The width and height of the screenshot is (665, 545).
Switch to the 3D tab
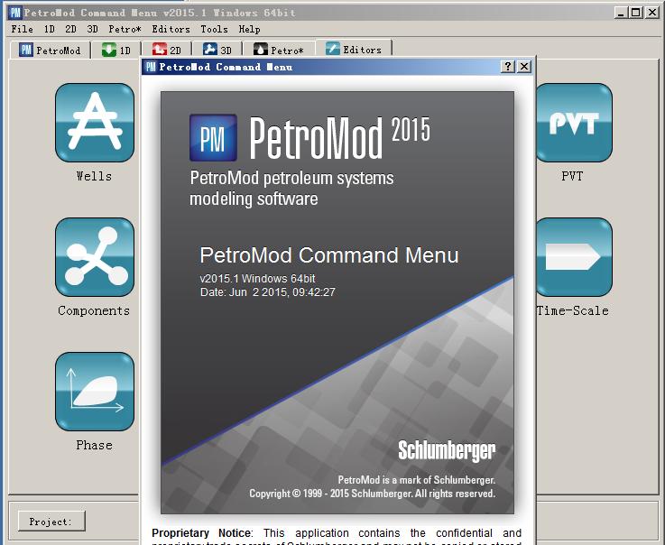pyautogui.click(x=217, y=50)
